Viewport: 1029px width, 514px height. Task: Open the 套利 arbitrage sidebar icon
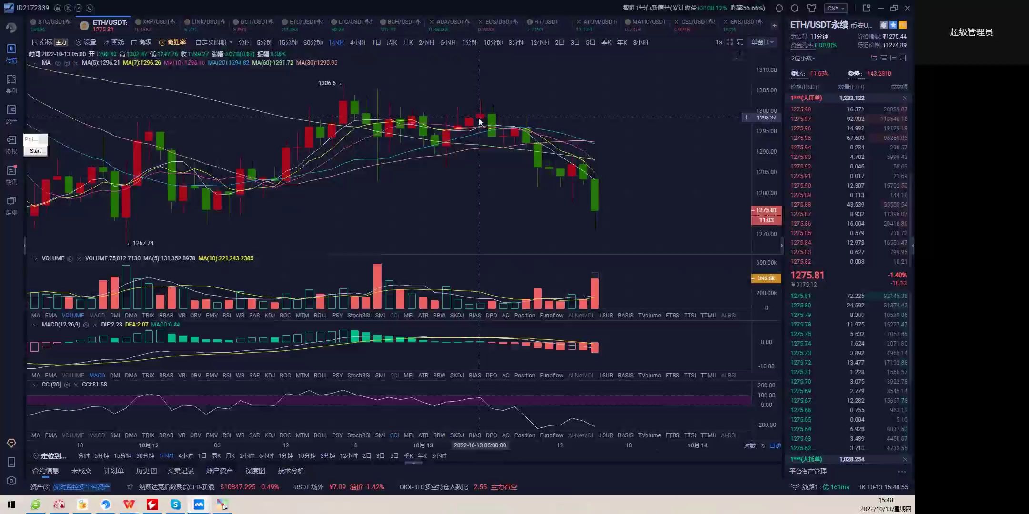11,84
